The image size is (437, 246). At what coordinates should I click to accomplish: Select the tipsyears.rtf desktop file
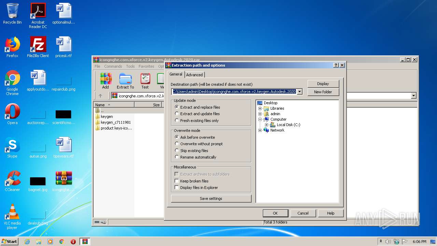click(x=64, y=148)
